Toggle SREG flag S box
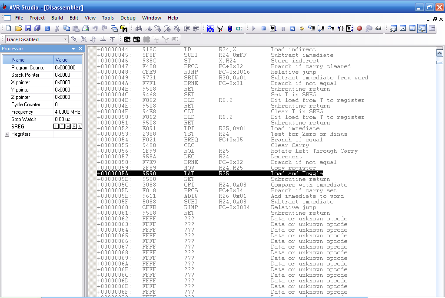The height and width of the screenshot is (298, 445). (x=74, y=127)
